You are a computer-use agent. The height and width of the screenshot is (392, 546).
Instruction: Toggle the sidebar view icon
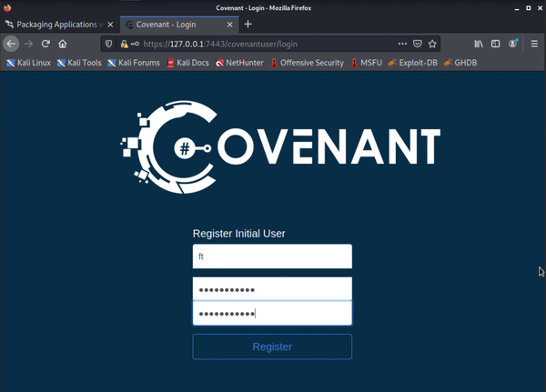(496, 44)
